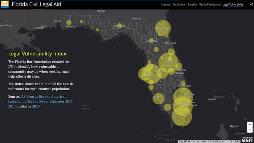Select the Legal Vulnerability tab
Viewport: 254px width, 143px height.
233,5
